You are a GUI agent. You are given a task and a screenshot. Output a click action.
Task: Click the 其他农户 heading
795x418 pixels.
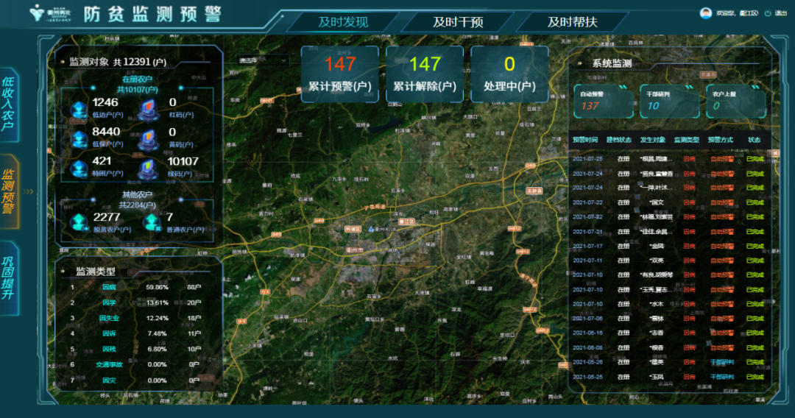(137, 194)
